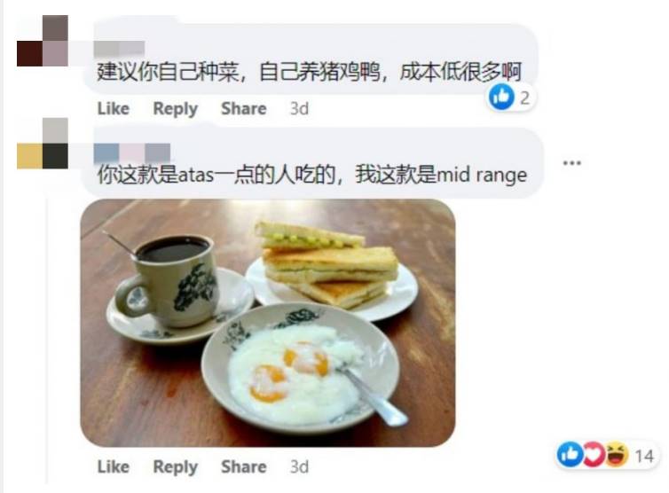Image resolution: width=669 pixels, height=493 pixels.
Task: Click the first commenter's blurred name
Action: [x=119, y=49]
